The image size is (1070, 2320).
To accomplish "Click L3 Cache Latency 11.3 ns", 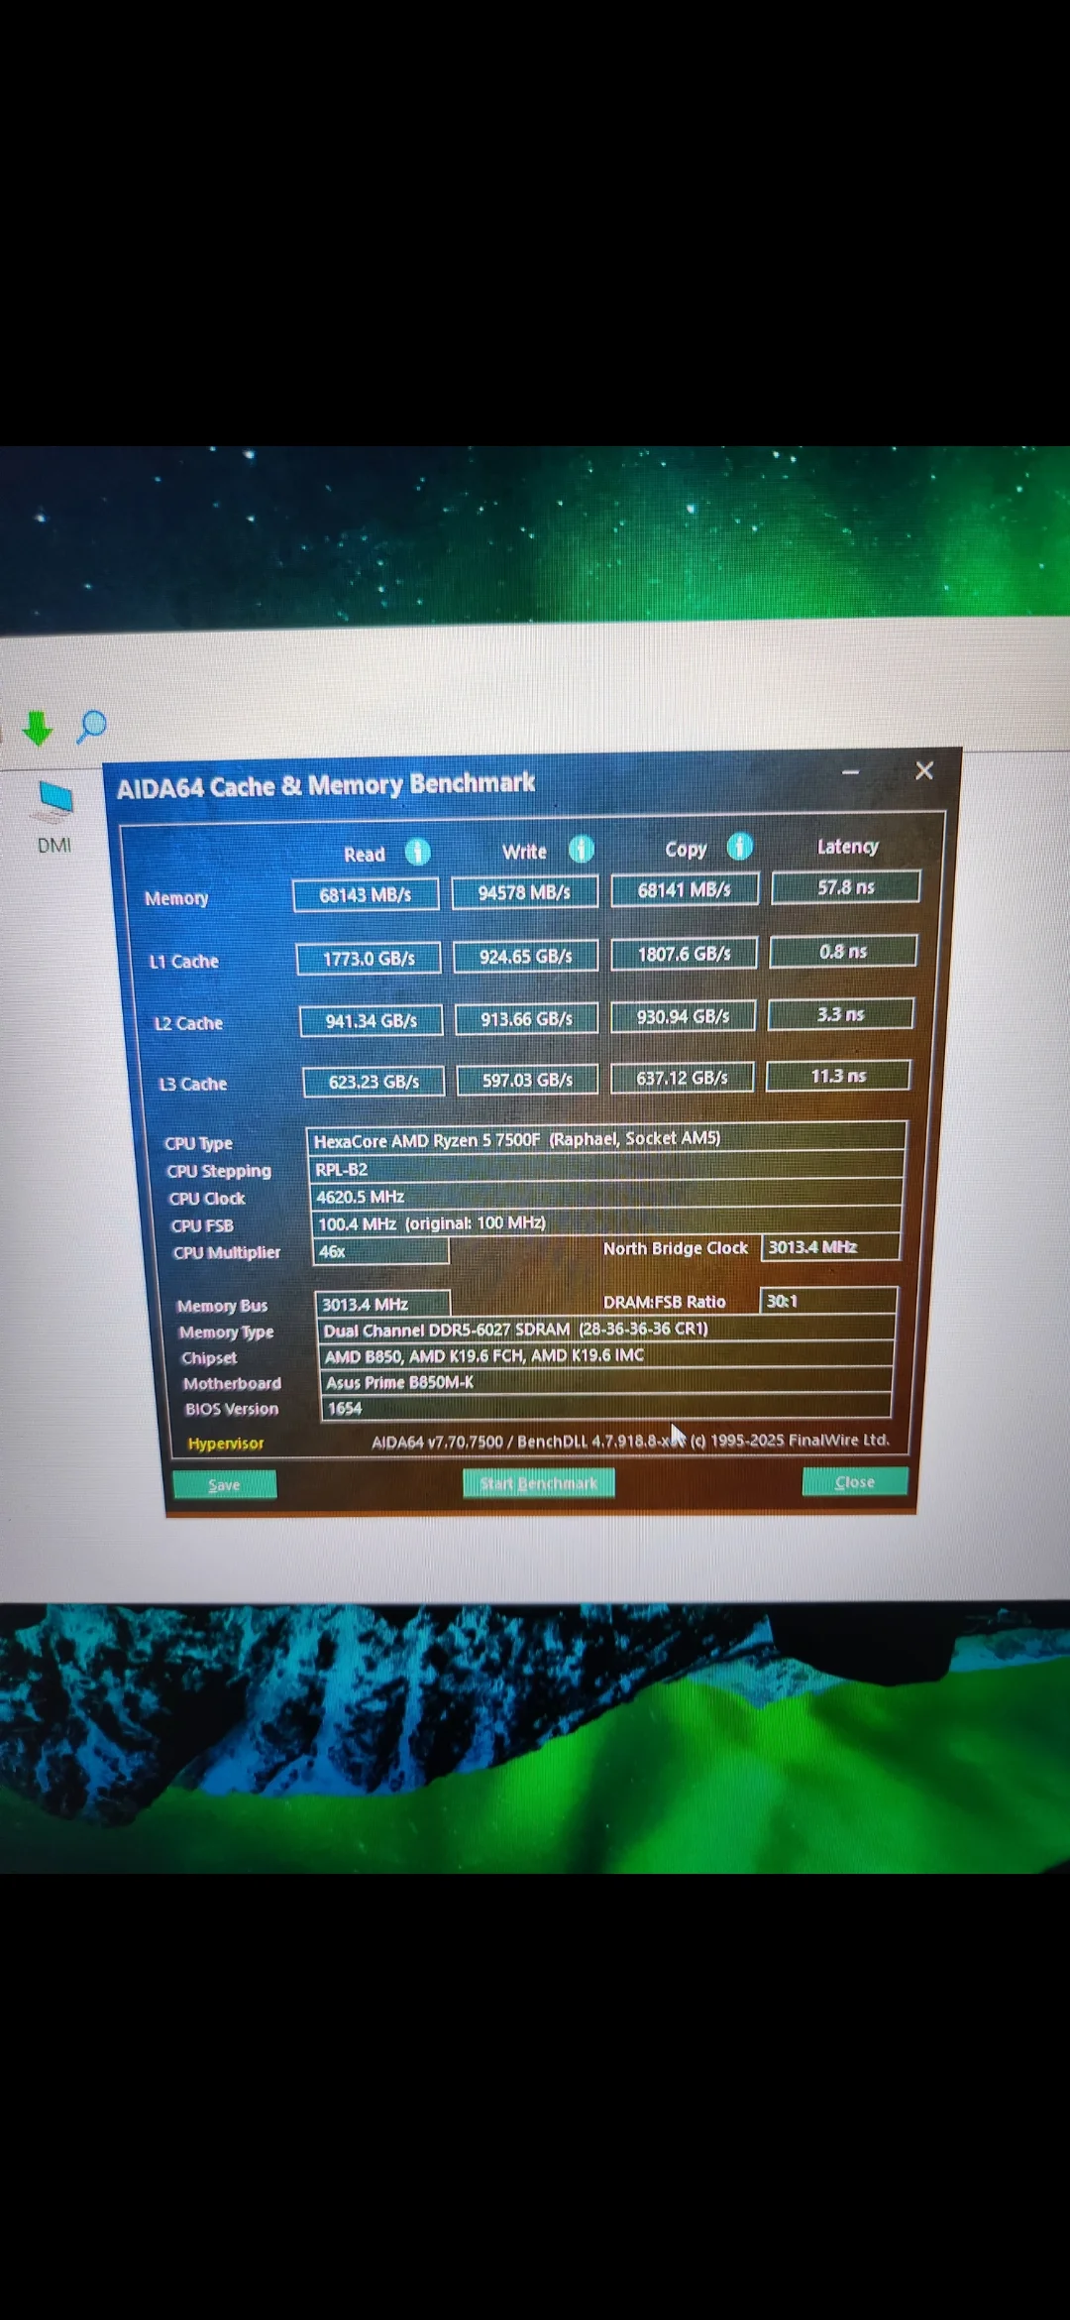I will (x=838, y=1075).
